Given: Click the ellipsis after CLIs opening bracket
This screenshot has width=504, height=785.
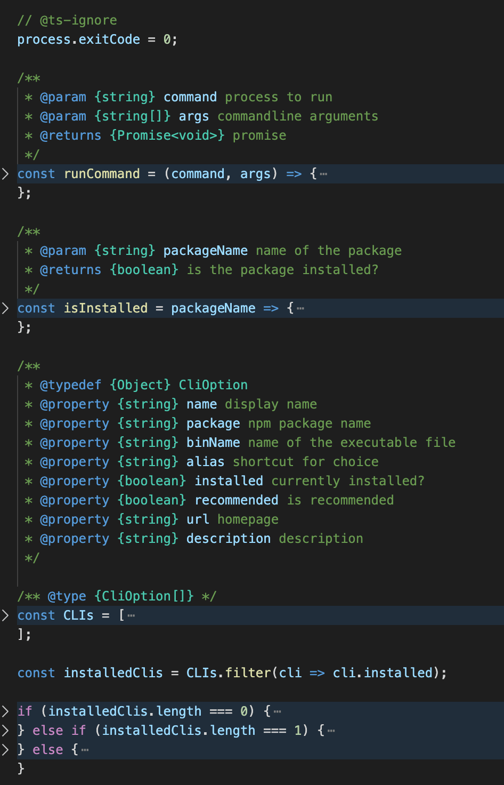Looking at the screenshot, I should tap(131, 616).
